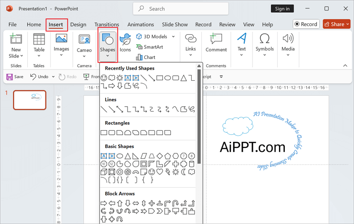Insert a SmartArt graphic
The width and height of the screenshot is (354, 224).
[x=150, y=47]
